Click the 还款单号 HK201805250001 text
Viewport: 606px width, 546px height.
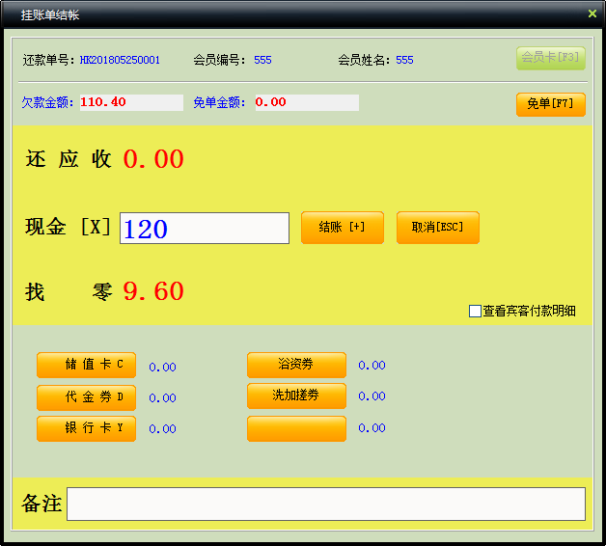point(120,60)
